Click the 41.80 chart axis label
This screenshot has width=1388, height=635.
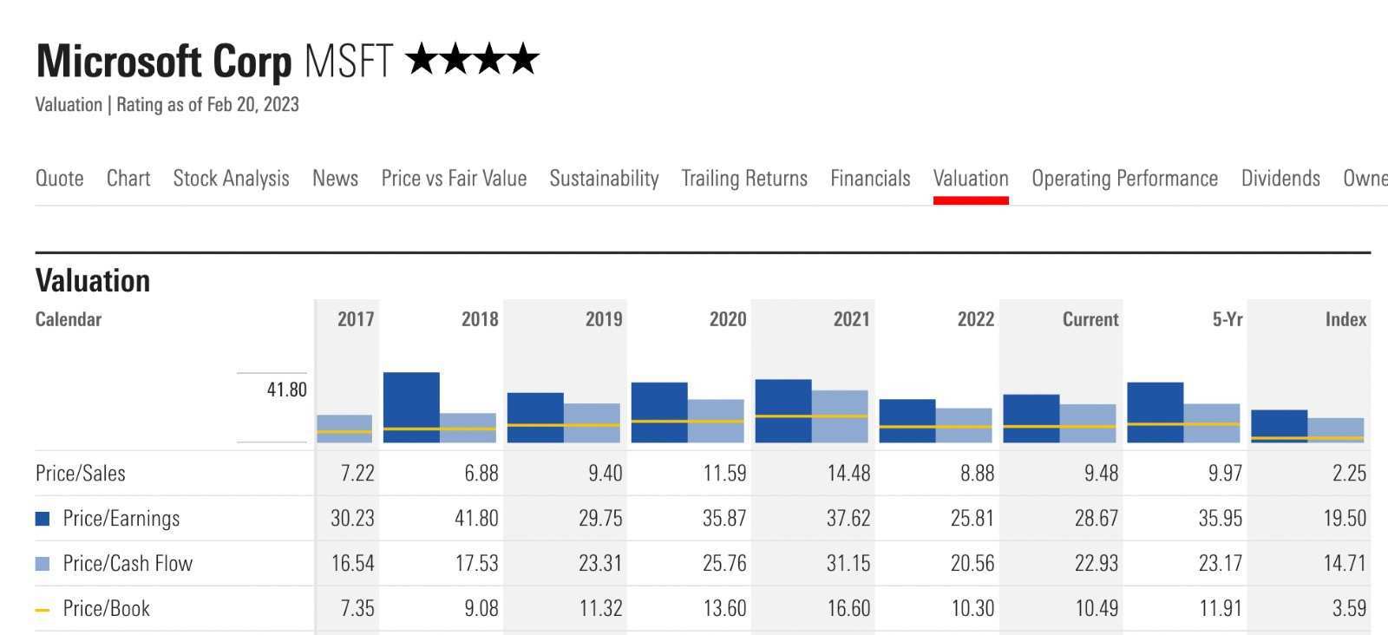[287, 390]
